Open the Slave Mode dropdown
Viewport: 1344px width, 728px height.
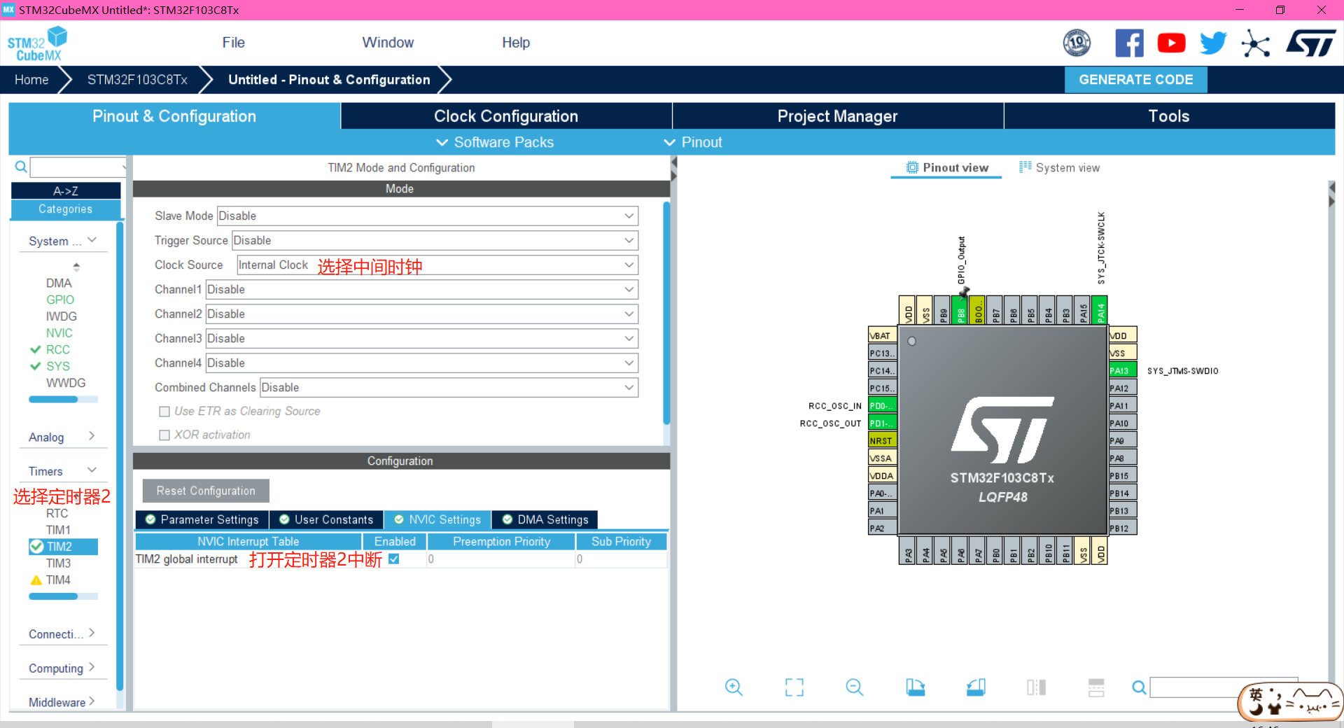427,216
